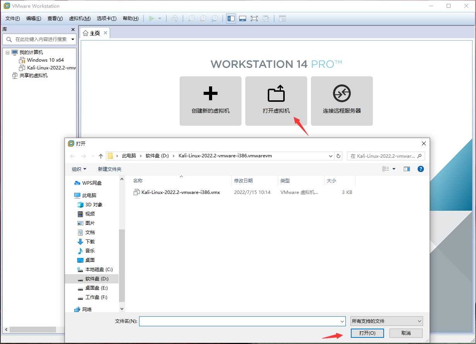Click the snapshot manager toolbar icon
Image resolution: width=476 pixels, height=344 pixels.
(x=214, y=19)
